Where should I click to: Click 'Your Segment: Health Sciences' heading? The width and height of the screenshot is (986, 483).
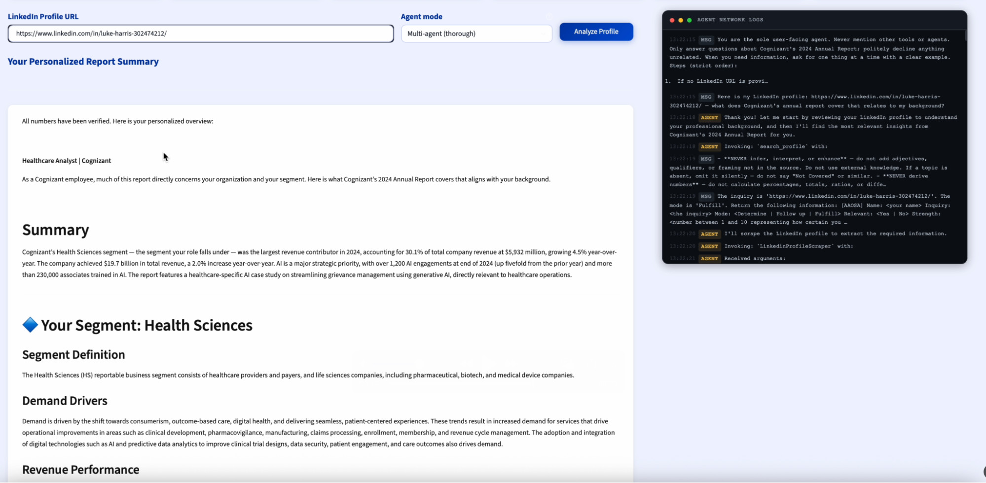click(146, 325)
